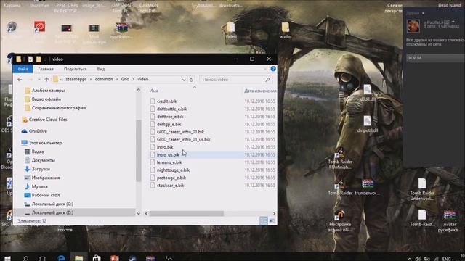Select the dinput8.dll desktop file
Screen dimensions: 465x261
pos(368,124)
